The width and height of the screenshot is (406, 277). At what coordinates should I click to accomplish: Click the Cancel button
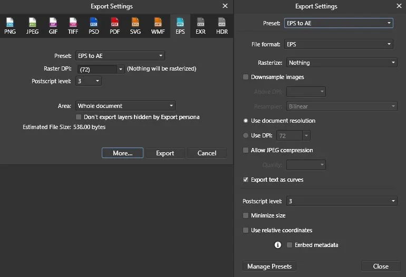pos(207,153)
